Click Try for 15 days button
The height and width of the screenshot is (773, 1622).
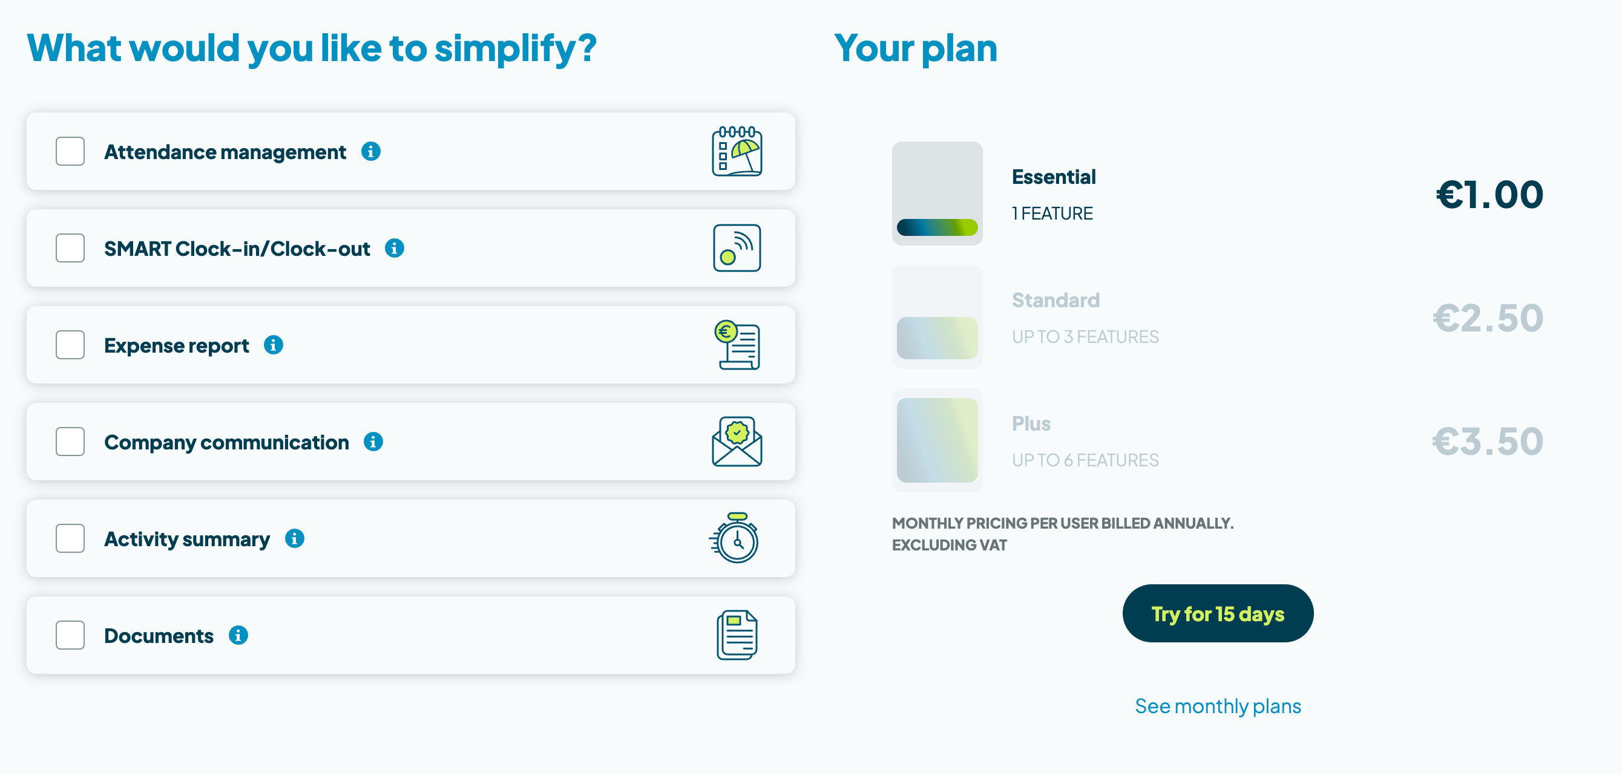1218,614
